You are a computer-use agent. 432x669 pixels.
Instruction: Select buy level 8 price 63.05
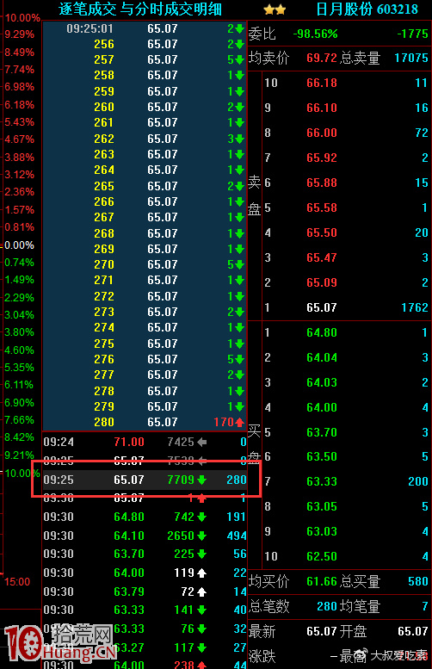322,506
